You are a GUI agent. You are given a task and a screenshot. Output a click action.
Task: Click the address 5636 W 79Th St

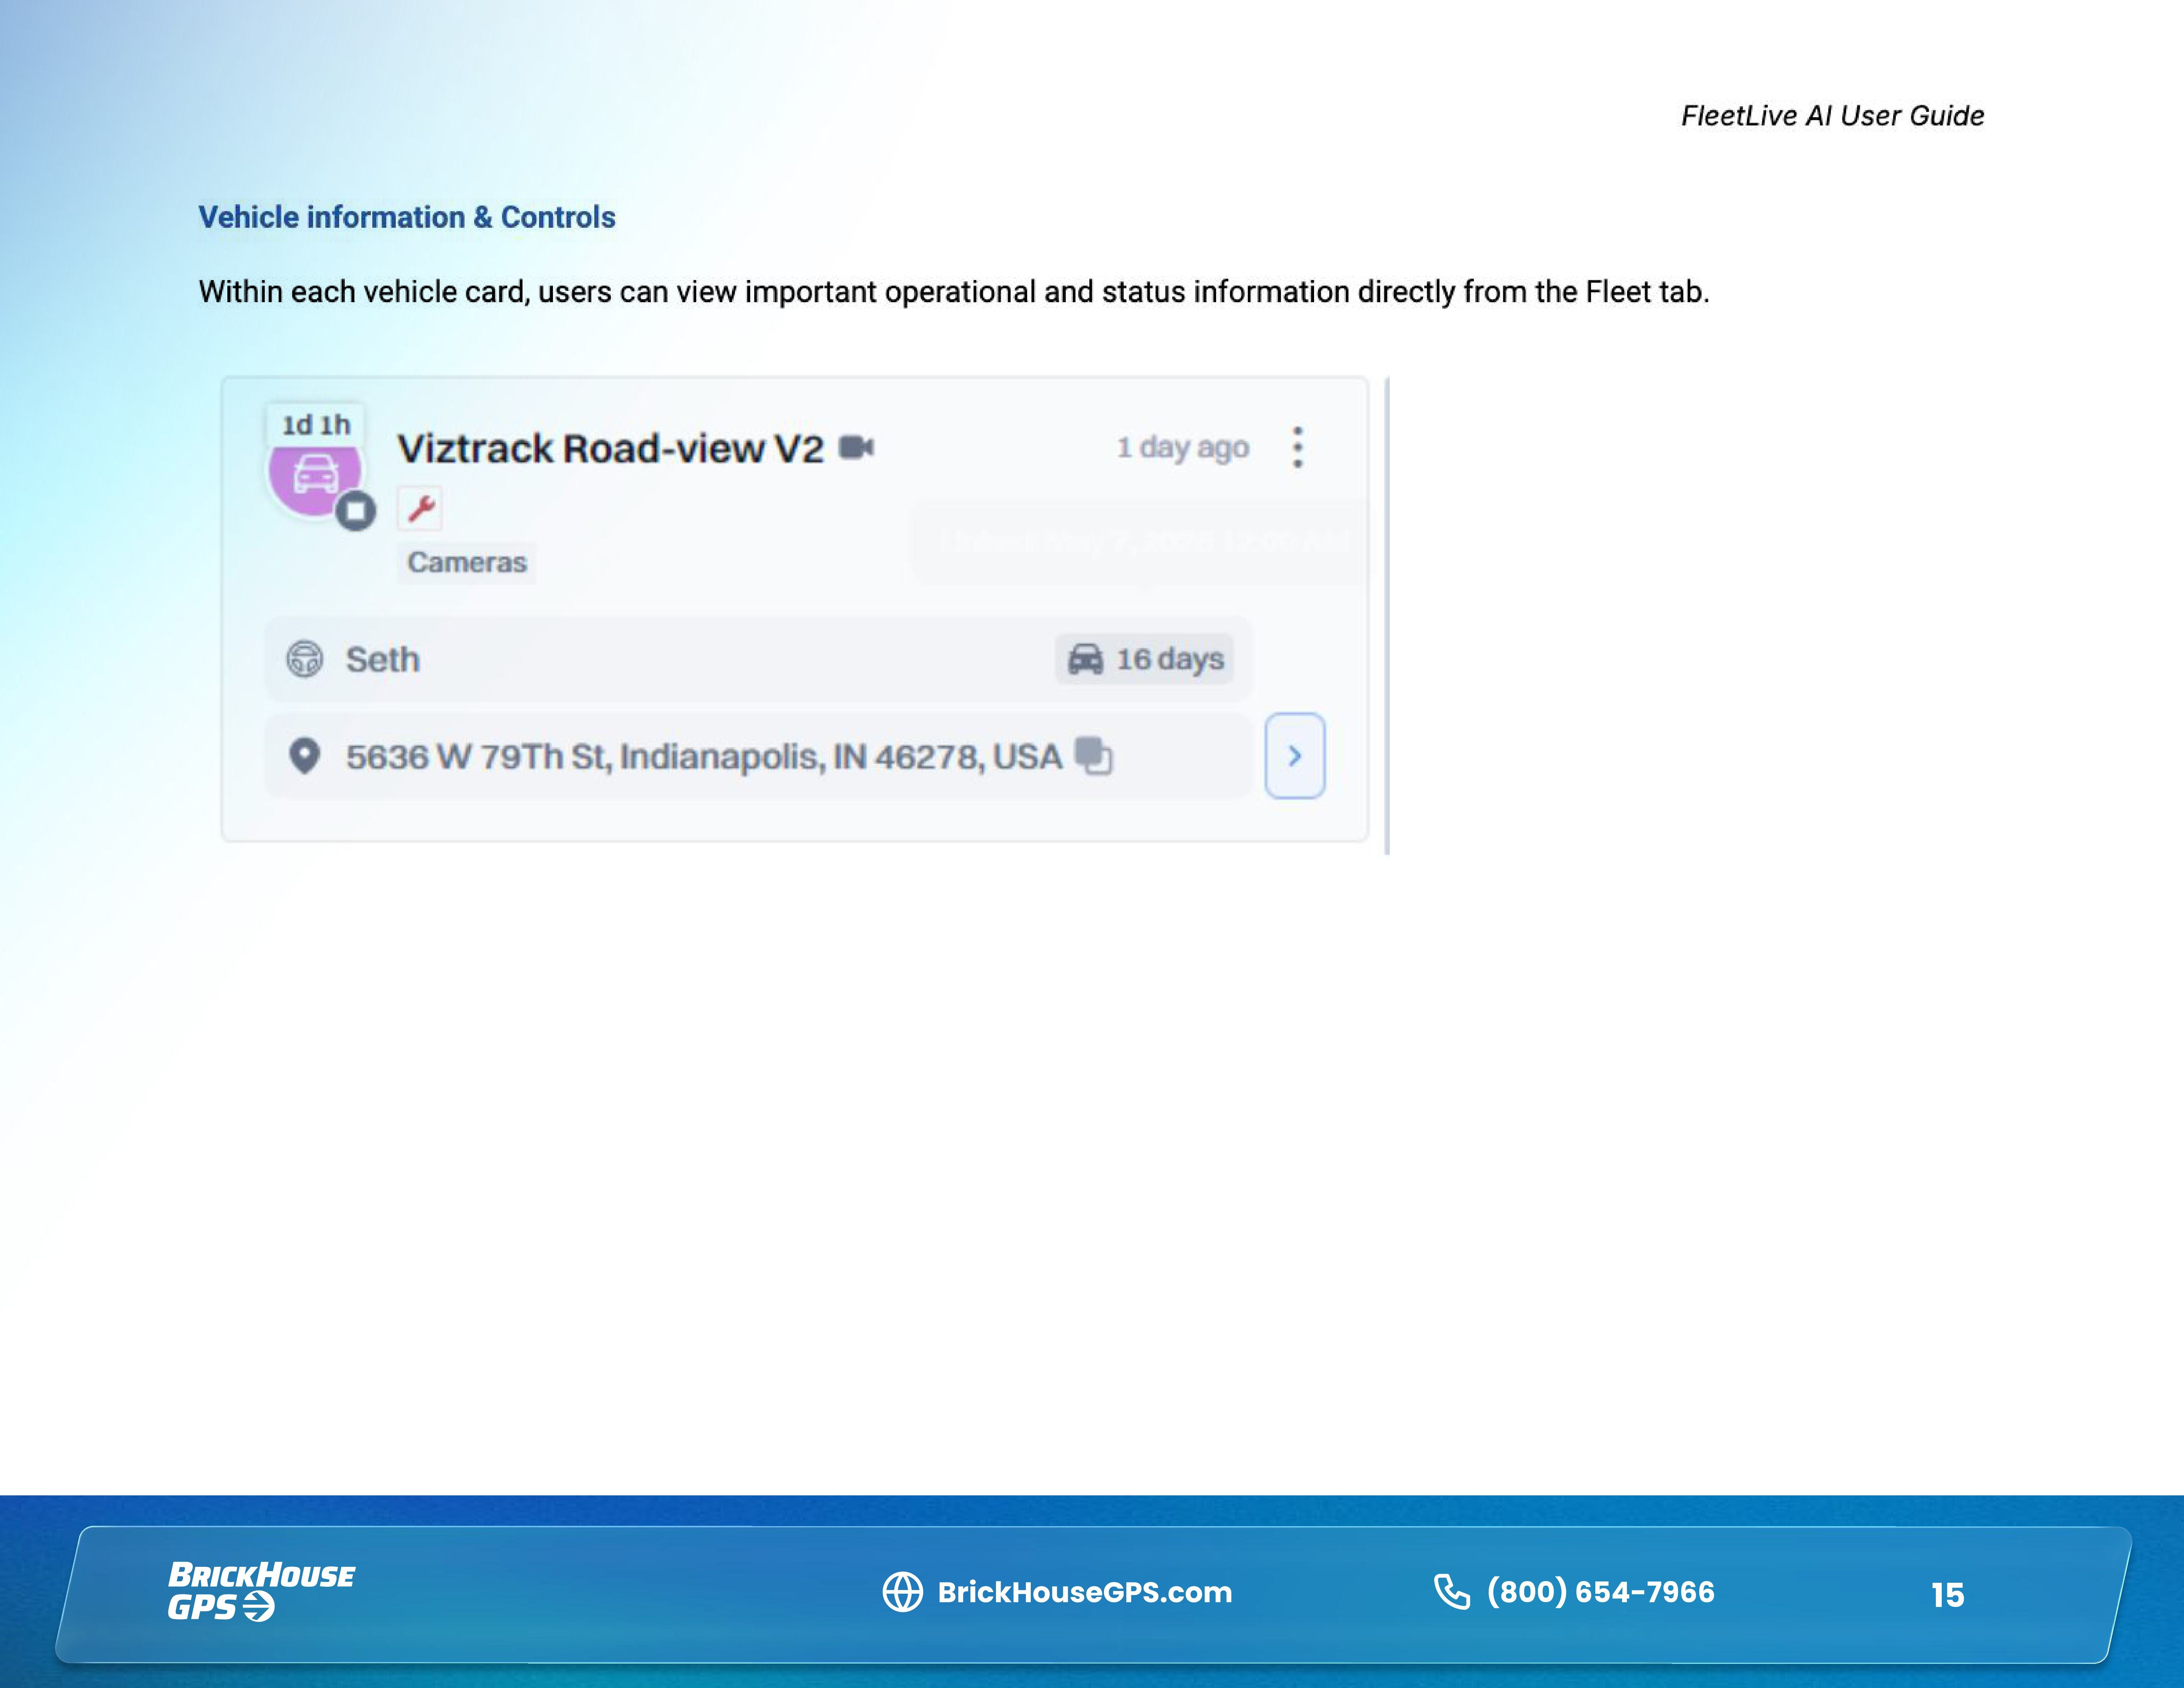click(x=704, y=757)
